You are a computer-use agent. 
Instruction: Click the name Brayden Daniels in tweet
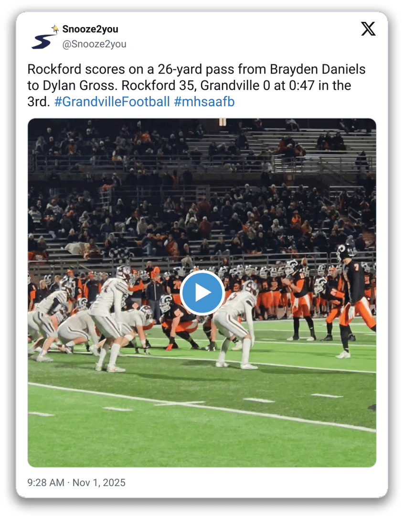[x=318, y=69]
